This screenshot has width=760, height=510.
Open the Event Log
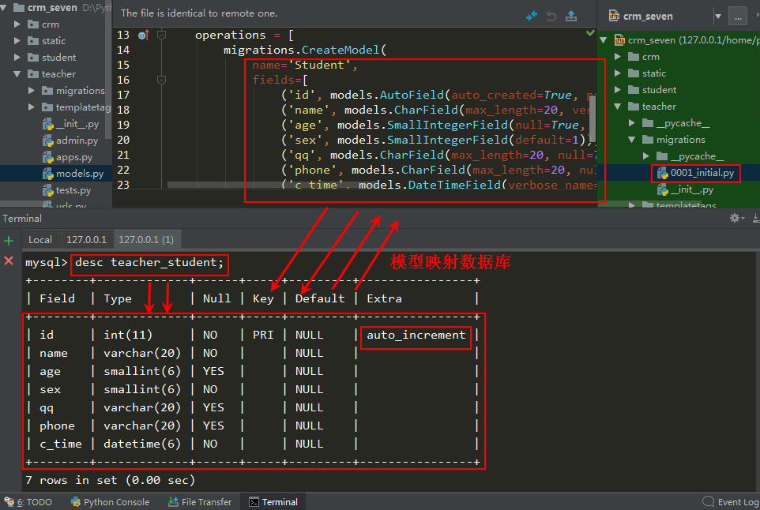731,502
